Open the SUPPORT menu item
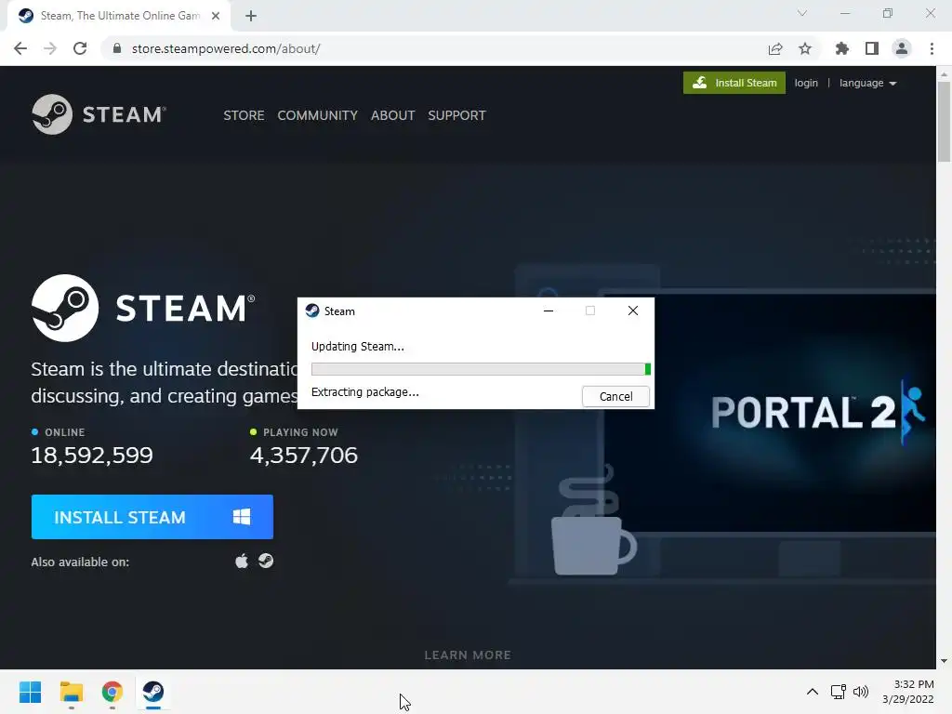 tap(456, 115)
